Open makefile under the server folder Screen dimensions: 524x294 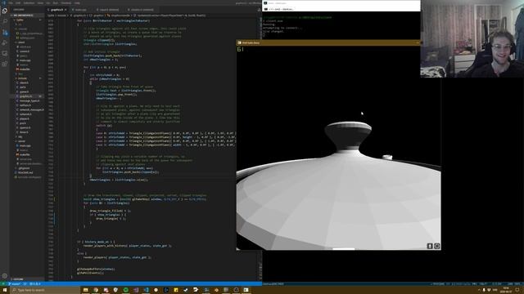click(x=25, y=154)
